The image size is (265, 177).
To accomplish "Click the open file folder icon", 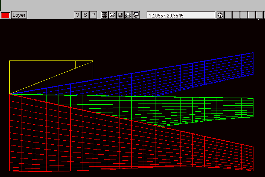I will tap(112, 15).
